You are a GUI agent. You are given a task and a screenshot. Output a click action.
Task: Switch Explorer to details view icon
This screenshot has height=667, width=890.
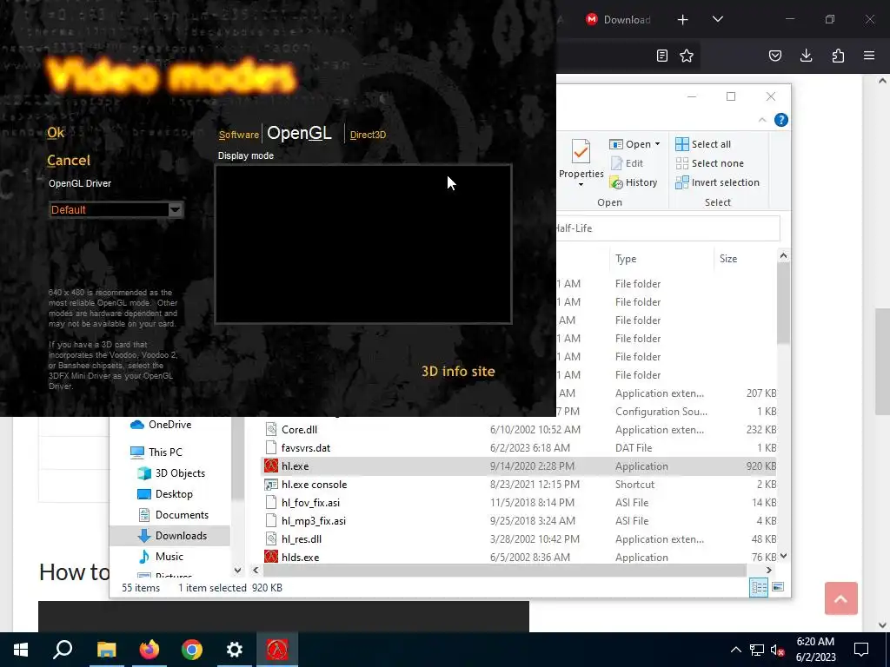point(759,587)
